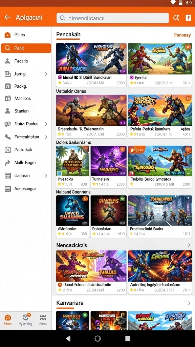Click orange badge on XINDSAKEI banner
The height and width of the screenshot is (347, 195).
123,47
